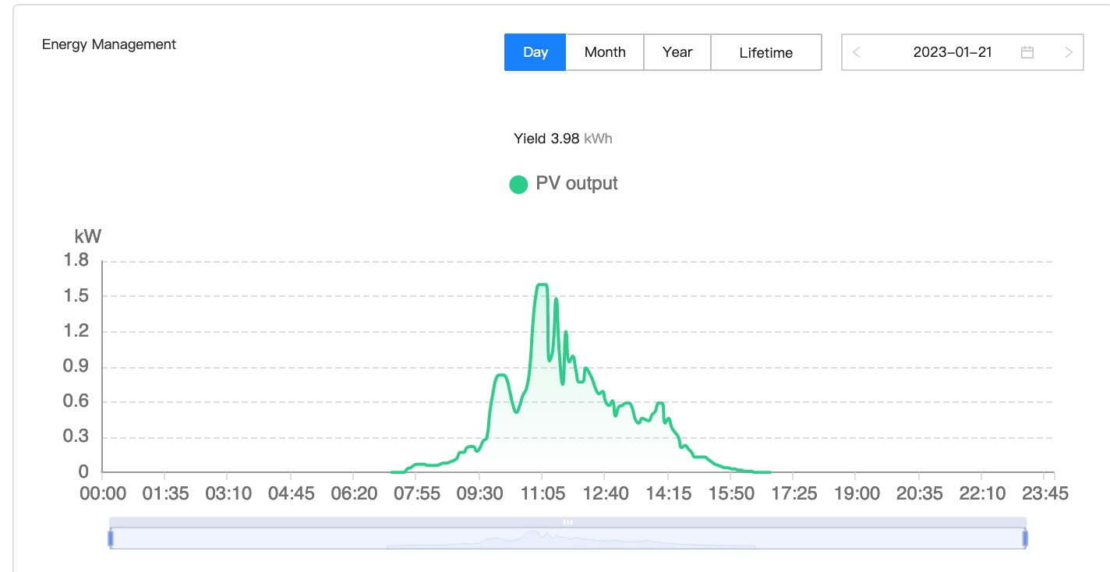Image resolution: width=1110 pixels, height=572 pixels.
Task: Click the PV output legend label
Action: [x=576, y=184]
